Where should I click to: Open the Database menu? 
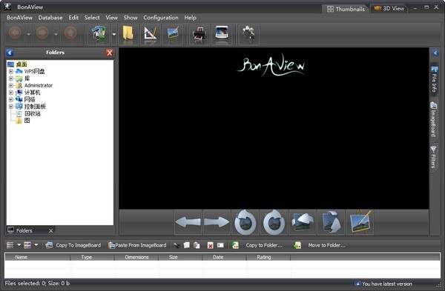[50, 18]
